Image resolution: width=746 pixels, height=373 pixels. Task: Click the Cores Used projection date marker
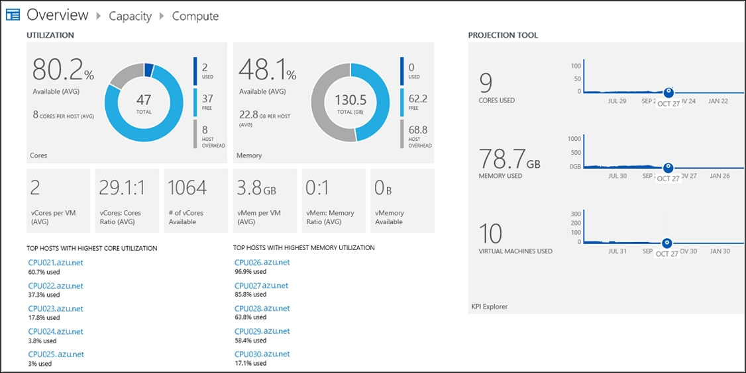point(668,92)
